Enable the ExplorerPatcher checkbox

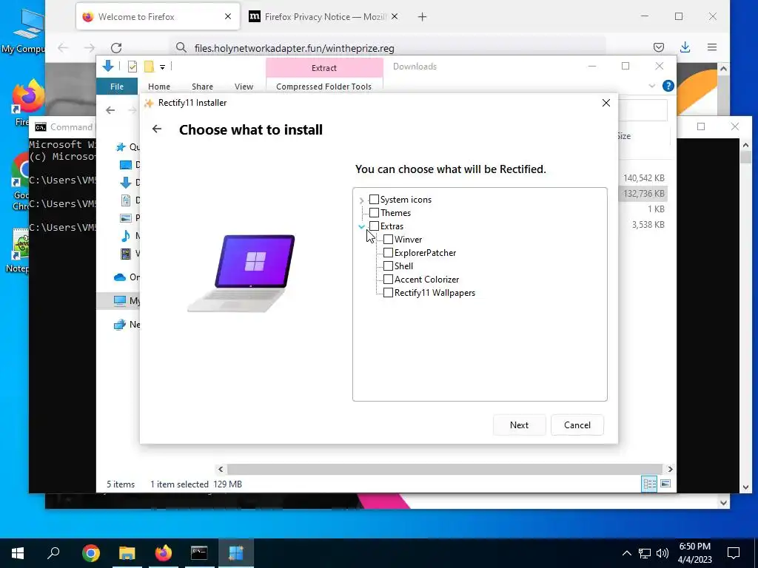coord(388,253)
